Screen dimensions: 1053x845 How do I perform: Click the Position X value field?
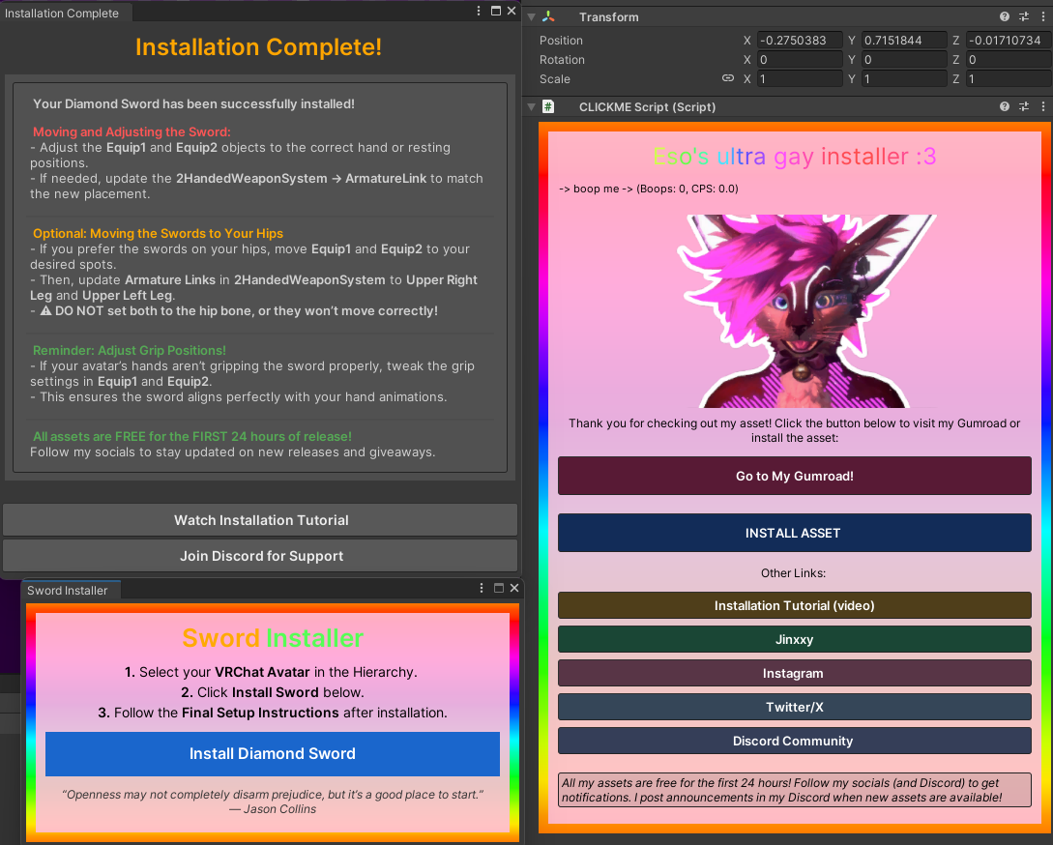click(x=800, y=41)
